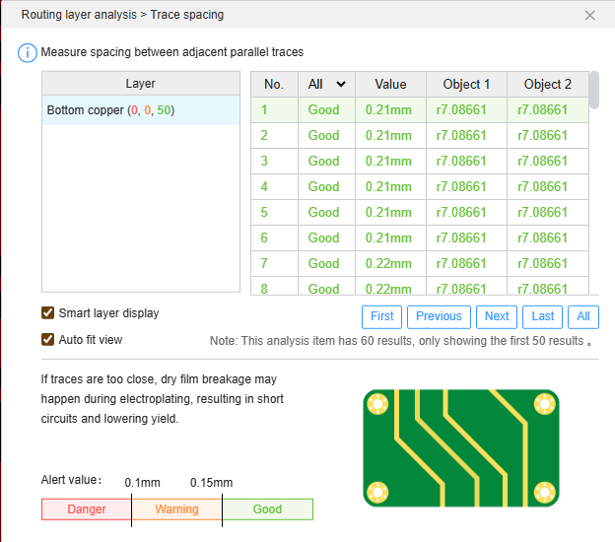Screen dimensions: 615x542
Task: Go to the Last result
Action: (x=543, y=316)
